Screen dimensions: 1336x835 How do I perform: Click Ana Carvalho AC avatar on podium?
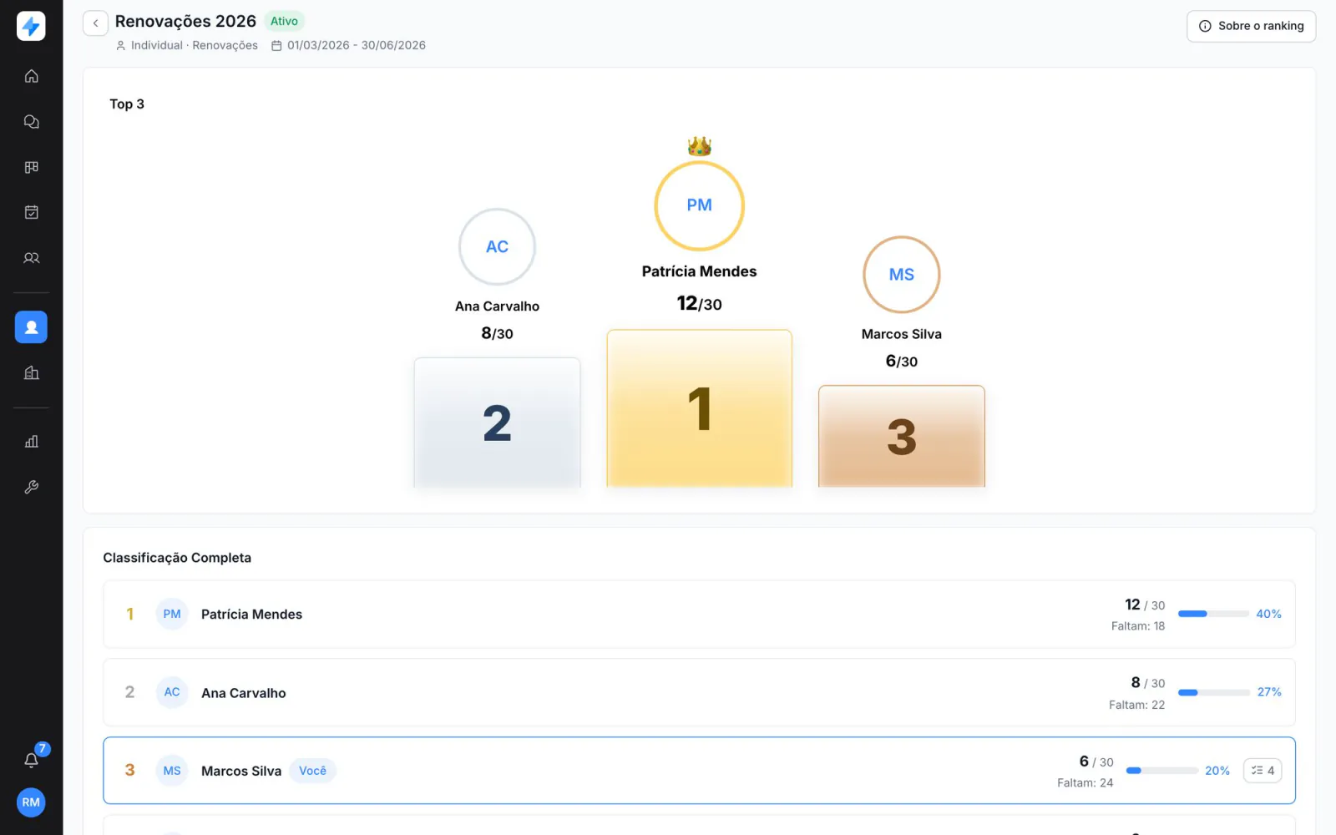tap(497, 247)
